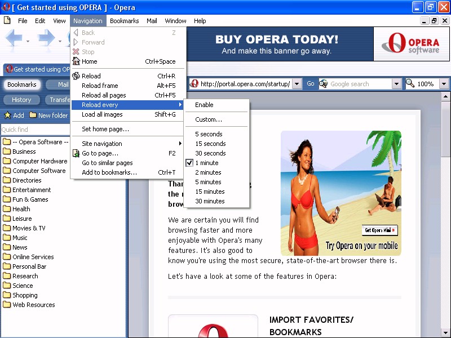Click the zoom magnifier icon beside 100%
Image resolution: width=451 pixels, height=338 pixels.
point(410,83)
